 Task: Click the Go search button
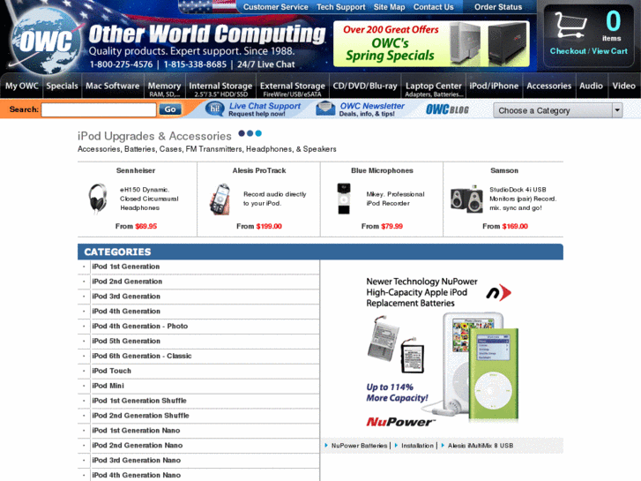[170, 109]
